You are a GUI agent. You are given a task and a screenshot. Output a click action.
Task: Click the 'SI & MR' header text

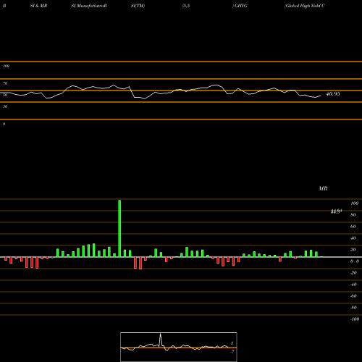tap(38, 6)
